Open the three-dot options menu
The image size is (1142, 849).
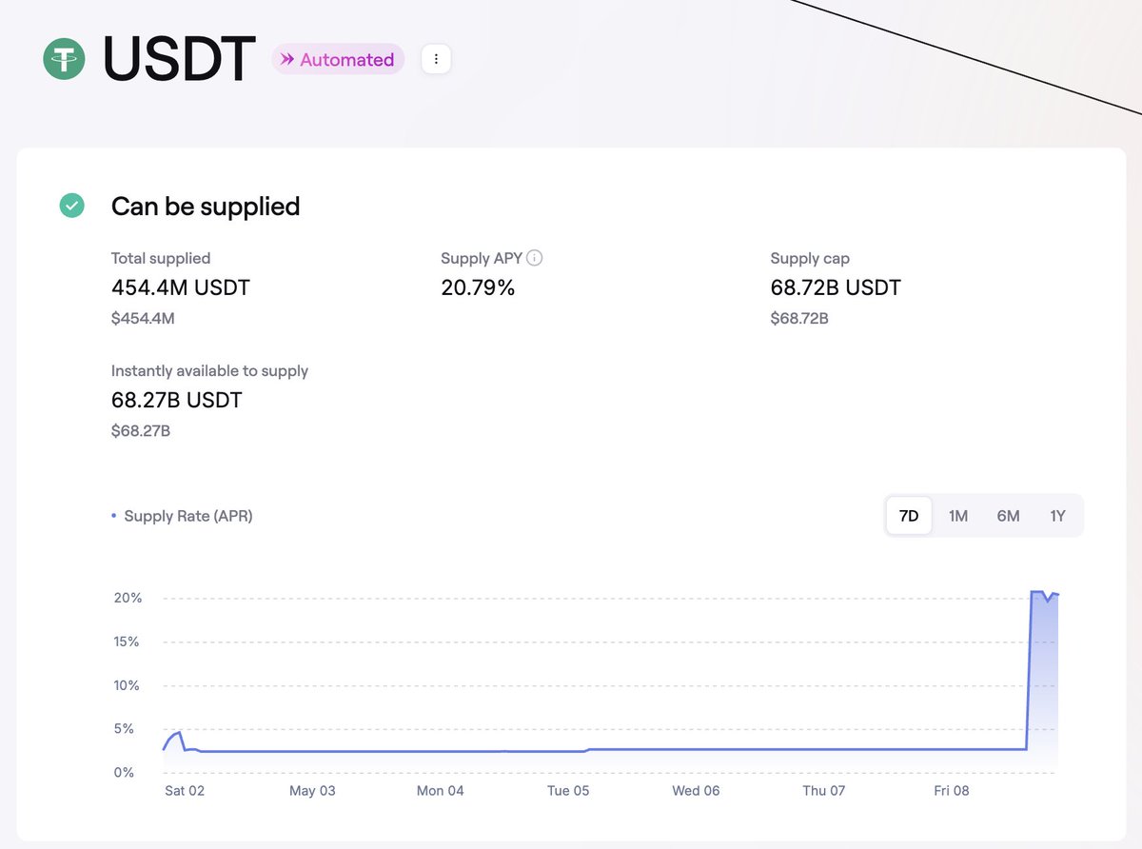coord(436,59)
